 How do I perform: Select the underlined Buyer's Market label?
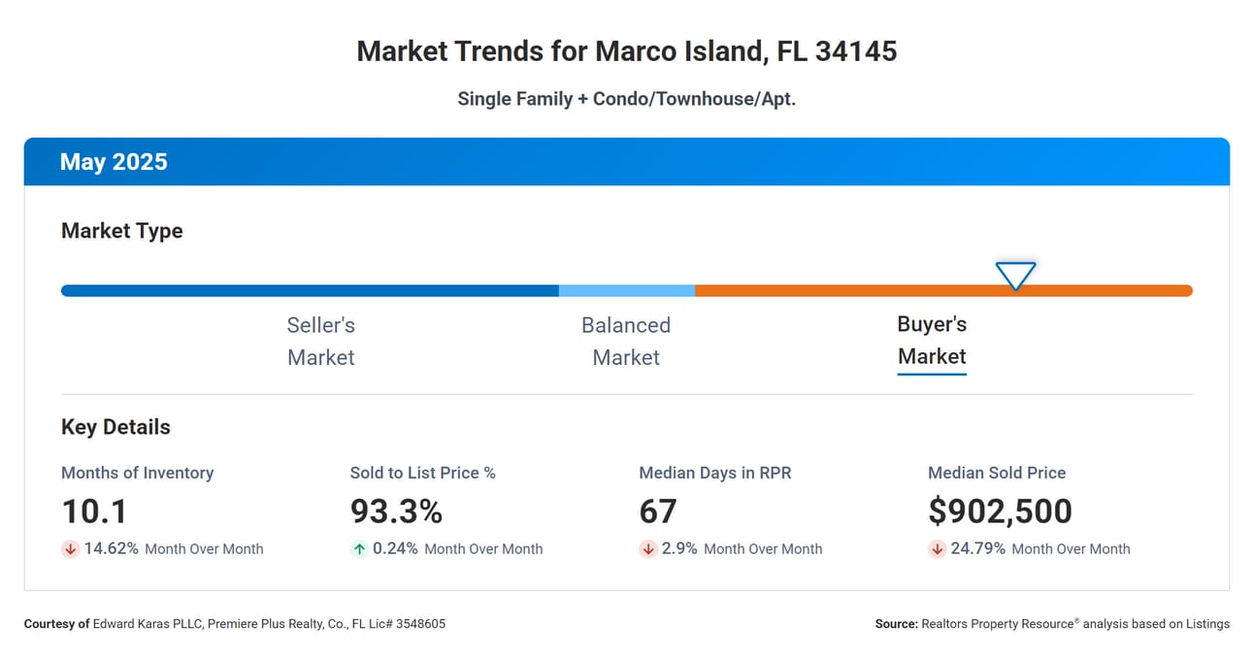[932, 341]
